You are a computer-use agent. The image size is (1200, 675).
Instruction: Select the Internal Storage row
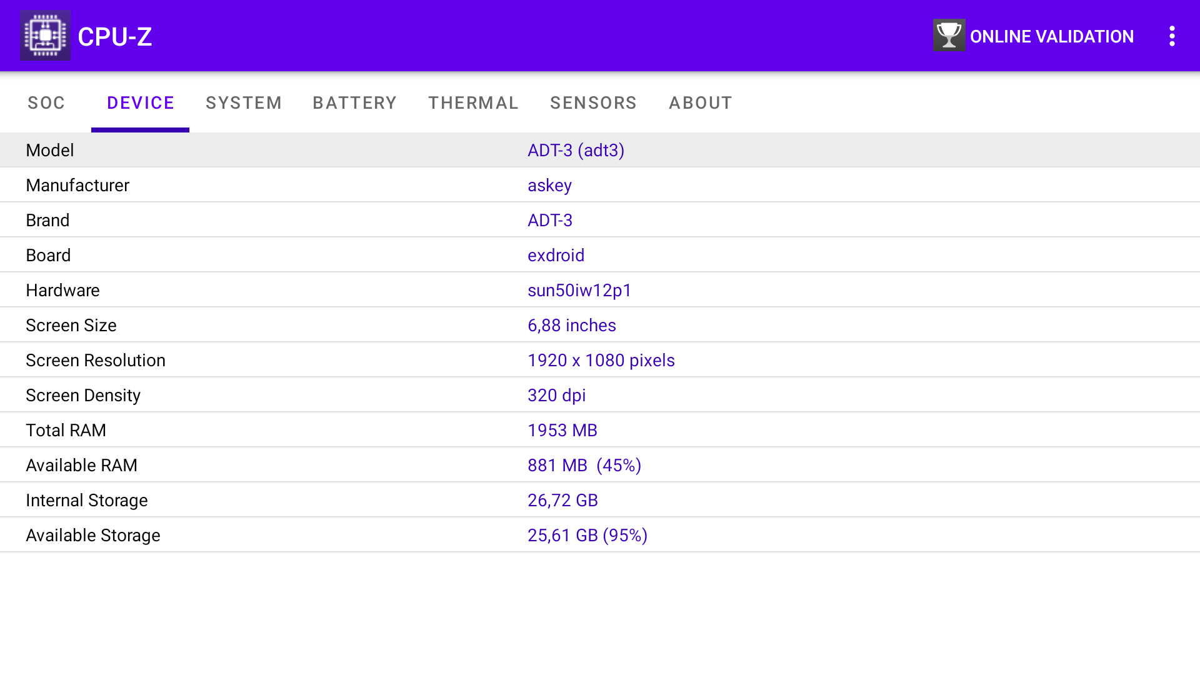point(600,500)
